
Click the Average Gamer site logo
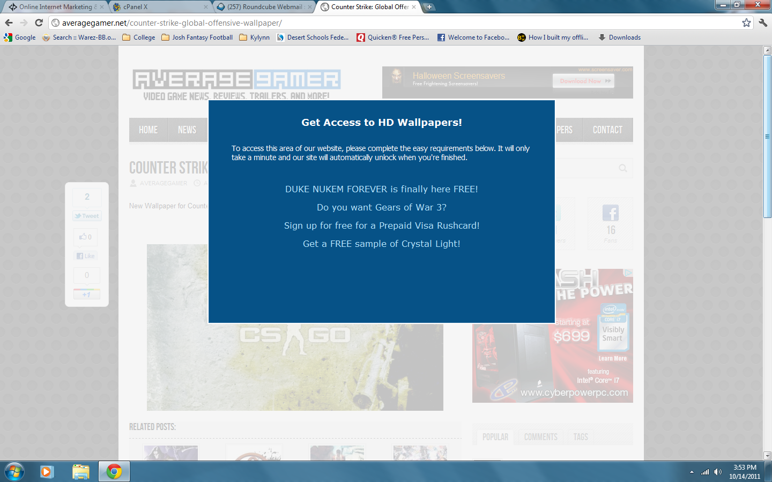coord(236,85)
